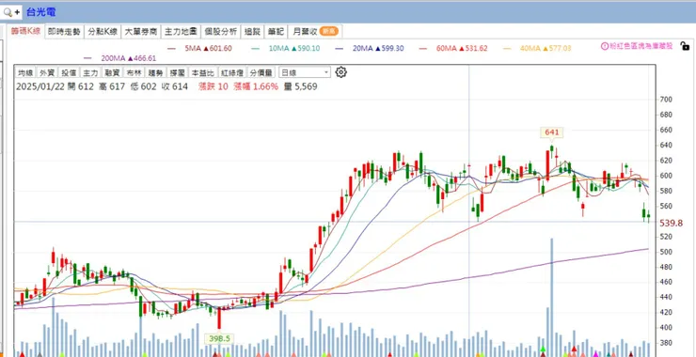Screen dimensions: 696x357
Task: Switch to the 籌碼K線 tab
Action: pos(25,32)
